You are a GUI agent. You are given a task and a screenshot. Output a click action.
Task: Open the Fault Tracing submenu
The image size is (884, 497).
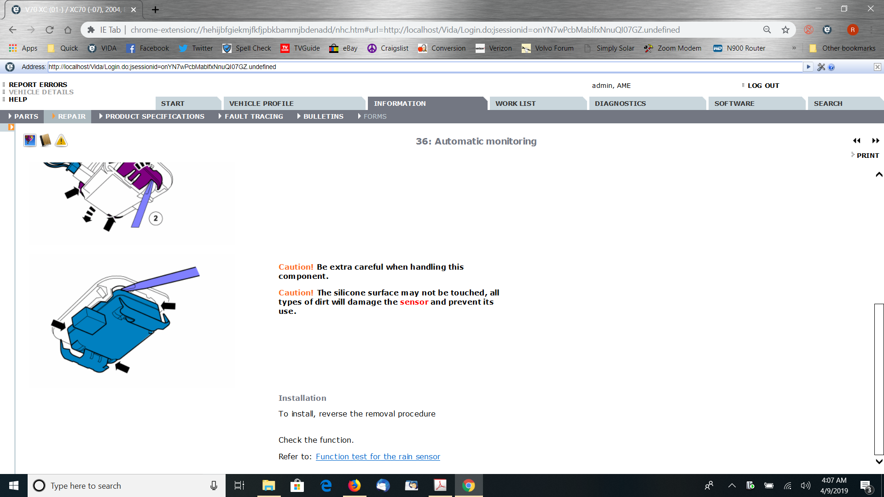click(253, 116)
